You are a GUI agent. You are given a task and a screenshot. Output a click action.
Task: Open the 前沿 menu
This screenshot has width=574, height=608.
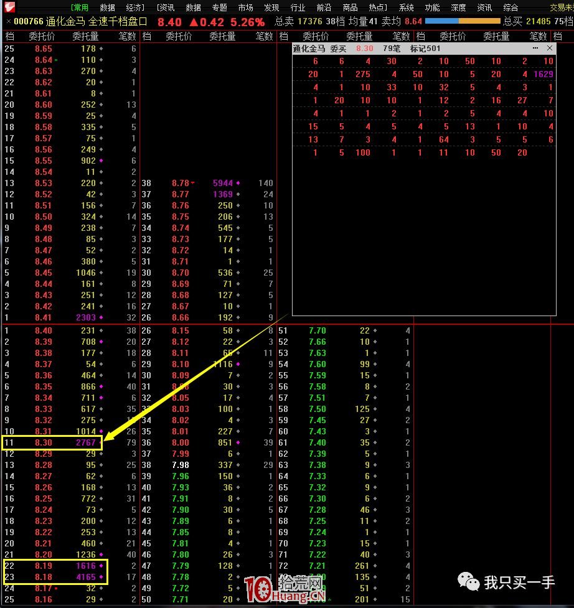coord(324,7)
